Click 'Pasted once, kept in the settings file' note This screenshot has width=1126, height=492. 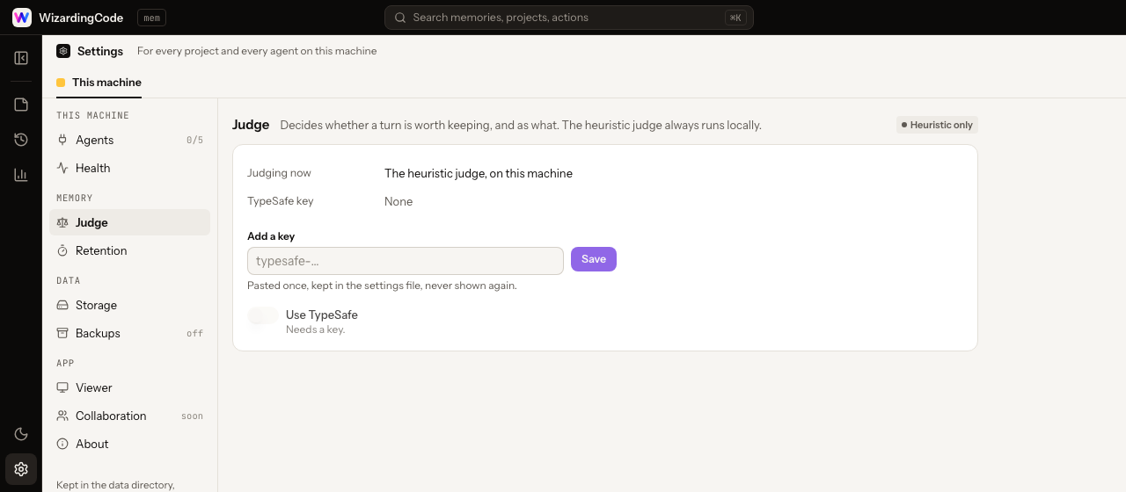(x=382, y=286)
